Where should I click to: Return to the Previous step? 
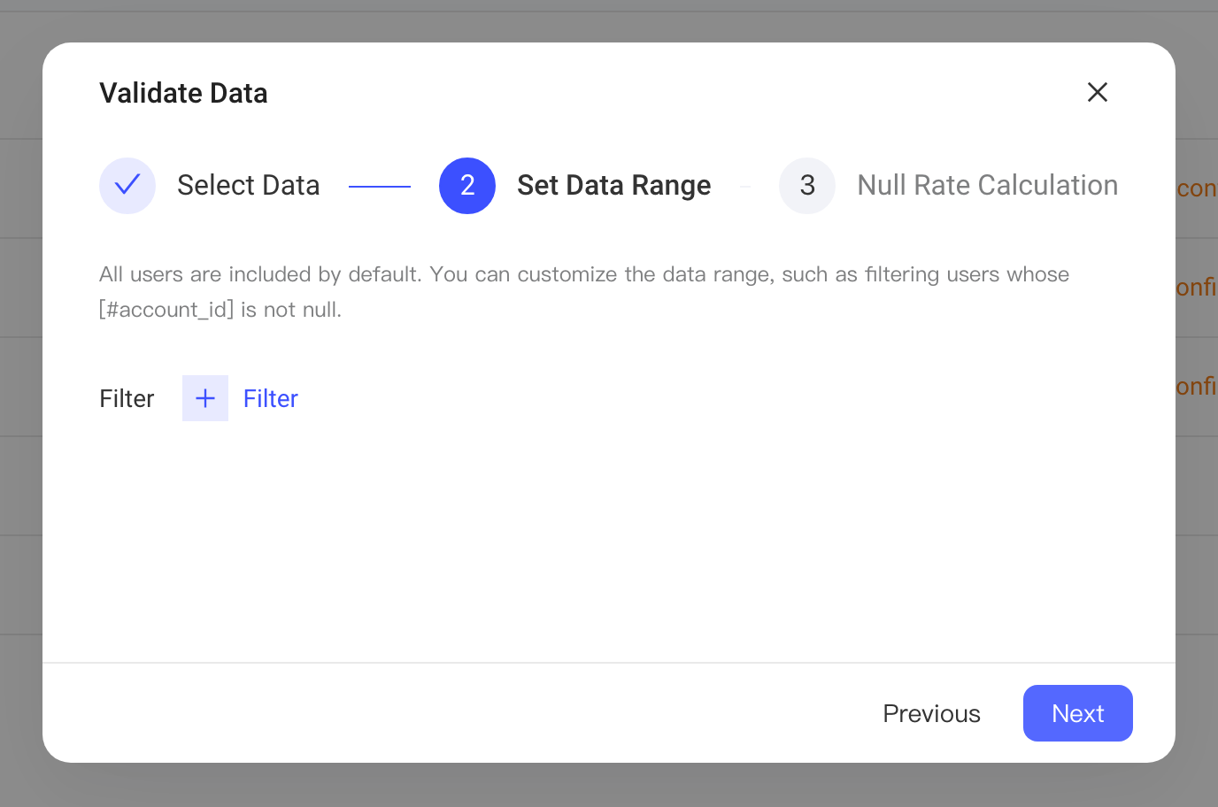tap(932, 713)
